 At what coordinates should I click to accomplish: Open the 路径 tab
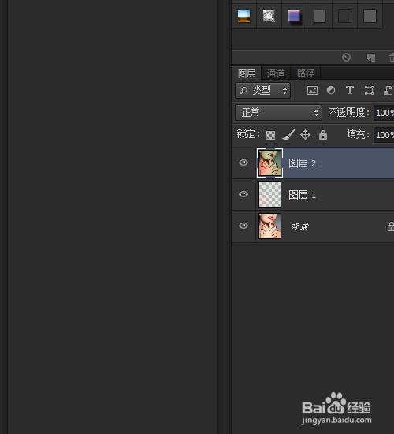(306, 73)
